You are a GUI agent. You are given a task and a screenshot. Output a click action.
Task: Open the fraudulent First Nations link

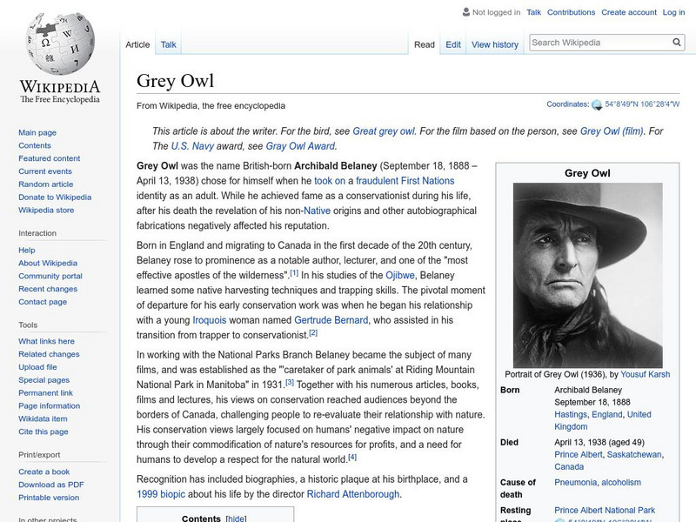coord(405,181)
